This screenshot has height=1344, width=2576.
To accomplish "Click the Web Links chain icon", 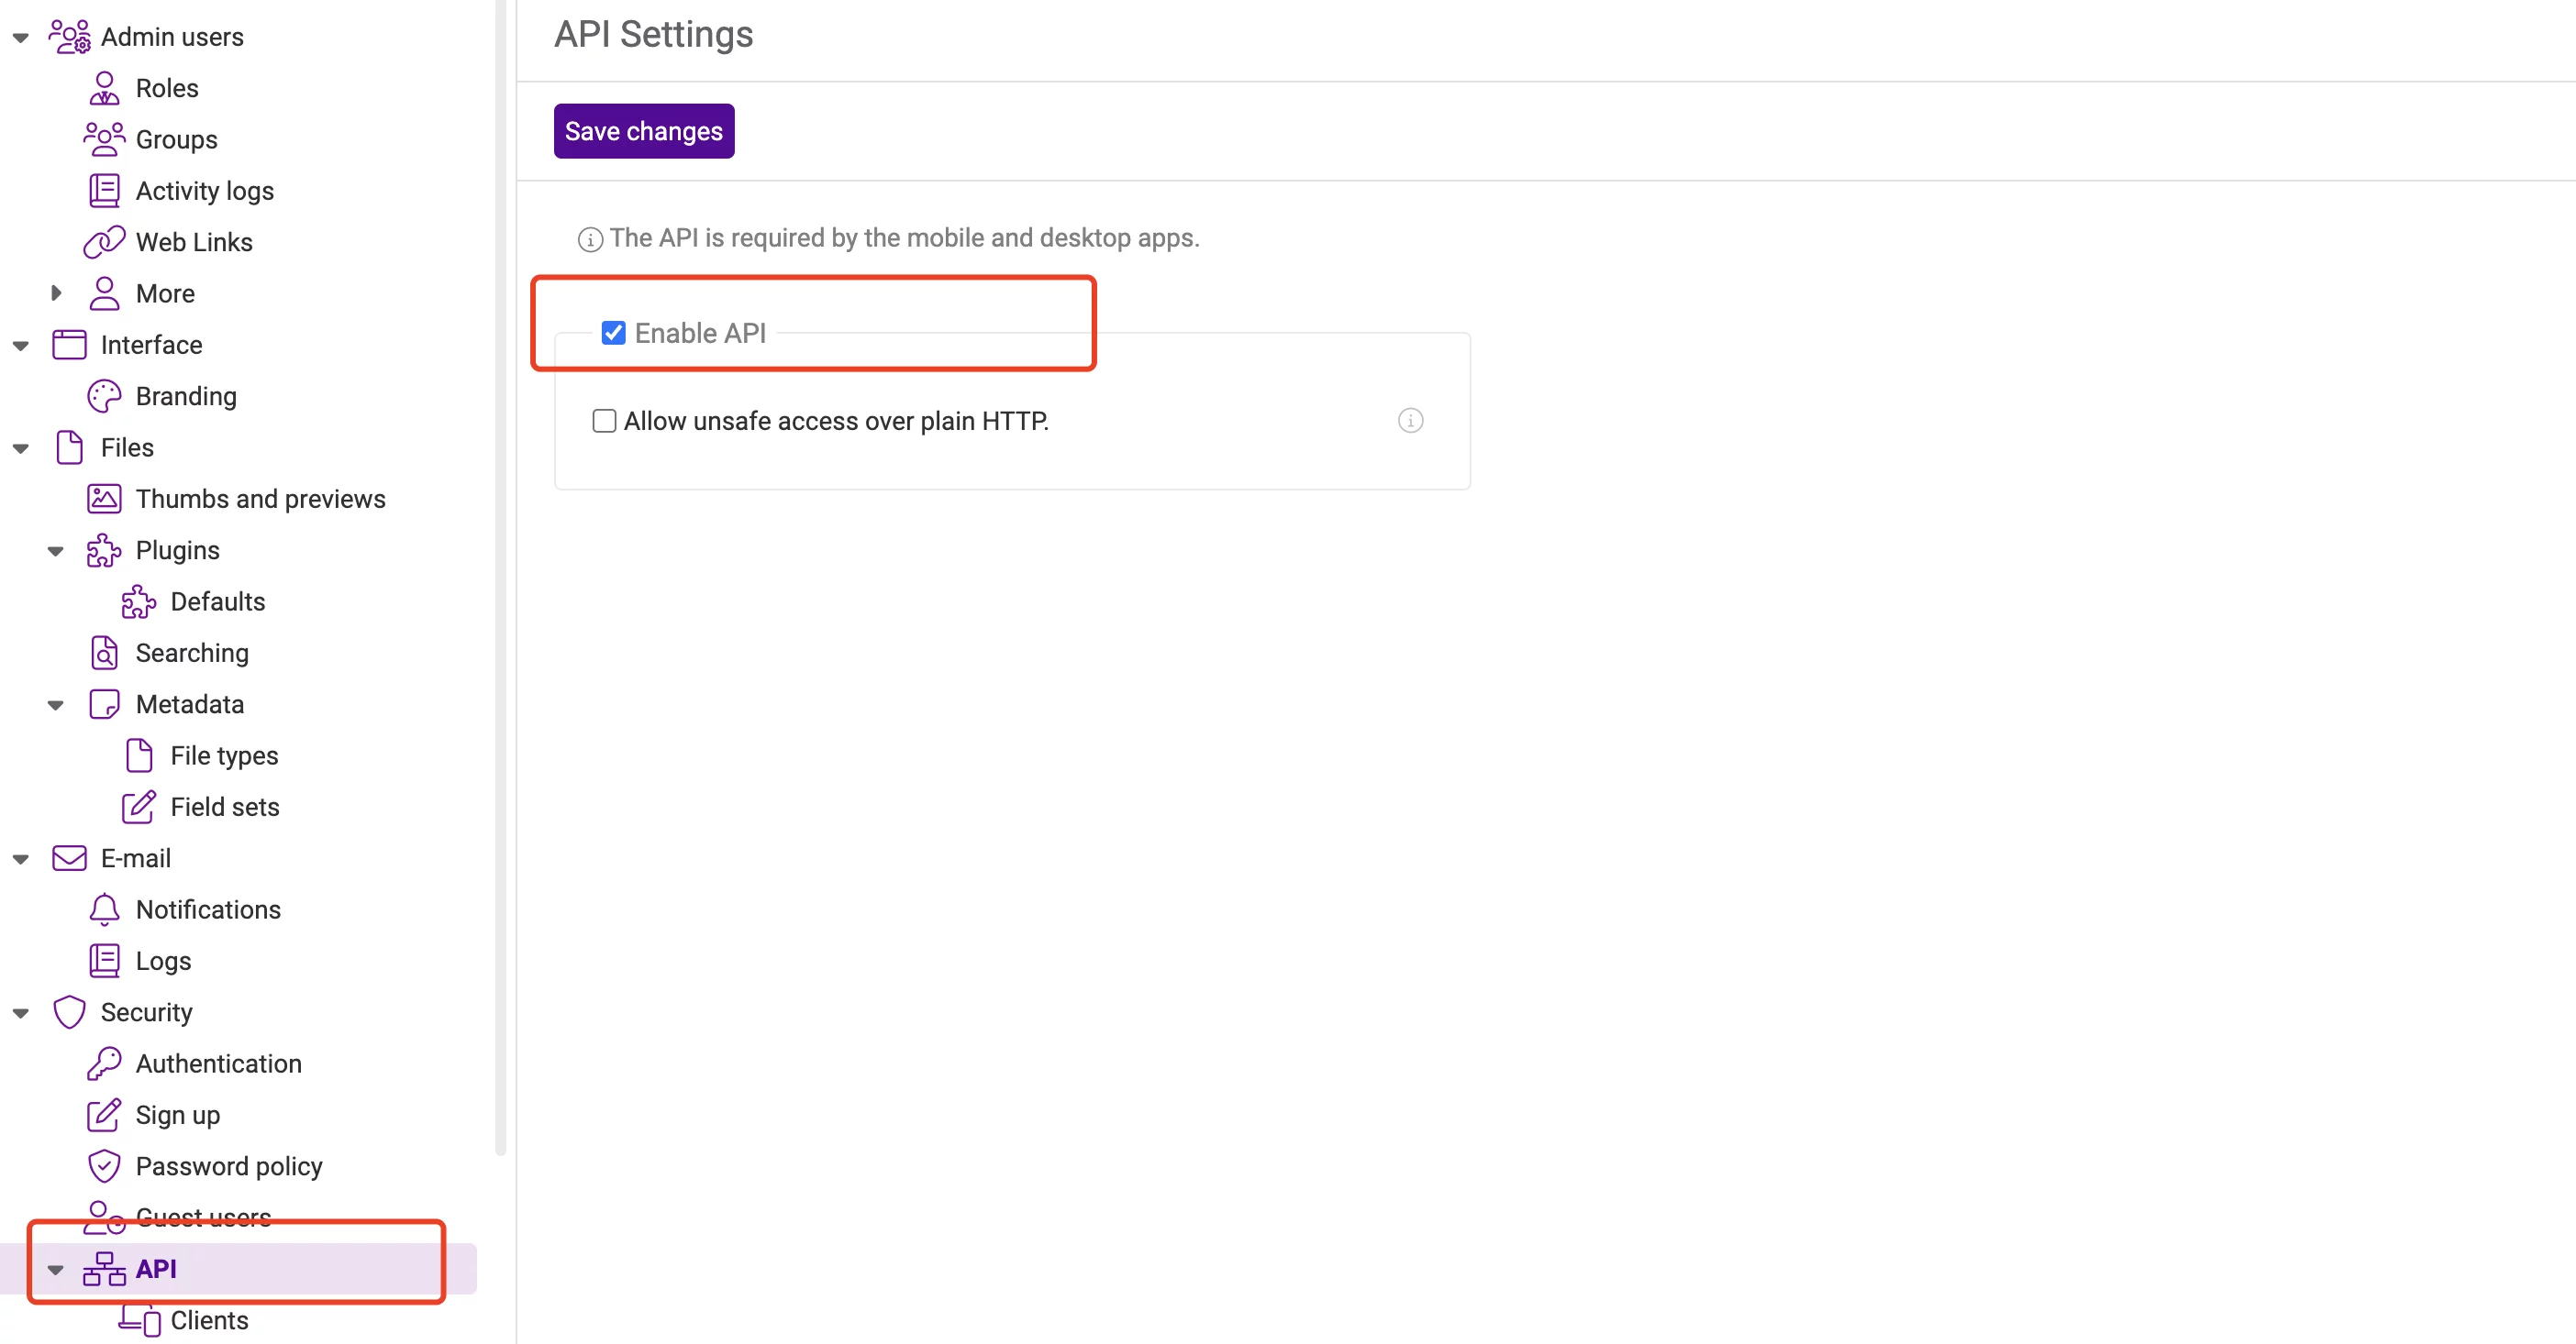I will click(104, 243).
